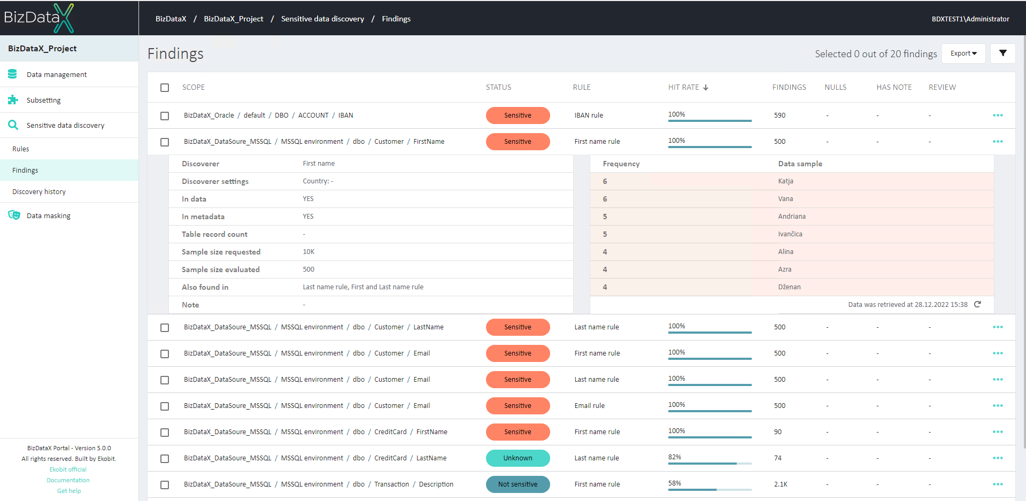
Task: Click the Subsetting puzzle icon
Action: pos(13,100)
